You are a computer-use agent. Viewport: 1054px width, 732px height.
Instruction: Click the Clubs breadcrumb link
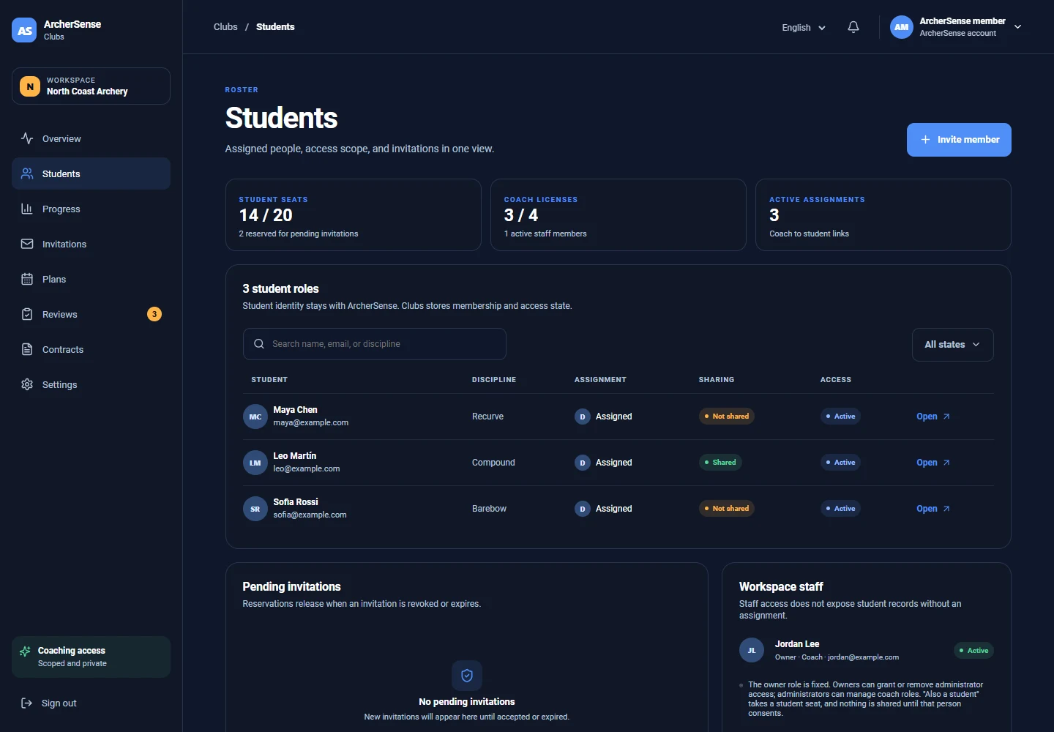(225, 27)
